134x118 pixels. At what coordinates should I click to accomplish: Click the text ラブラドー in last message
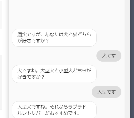coord(79,107)
